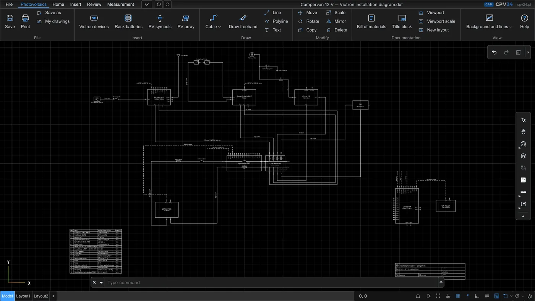Open the File menu
The width and height of the screenshot is (535, 301).
9,4
